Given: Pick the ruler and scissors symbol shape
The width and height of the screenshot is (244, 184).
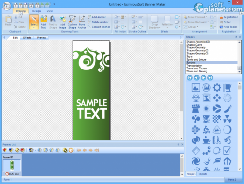Looking at the screenshot, I should click(x=217, y=140).
